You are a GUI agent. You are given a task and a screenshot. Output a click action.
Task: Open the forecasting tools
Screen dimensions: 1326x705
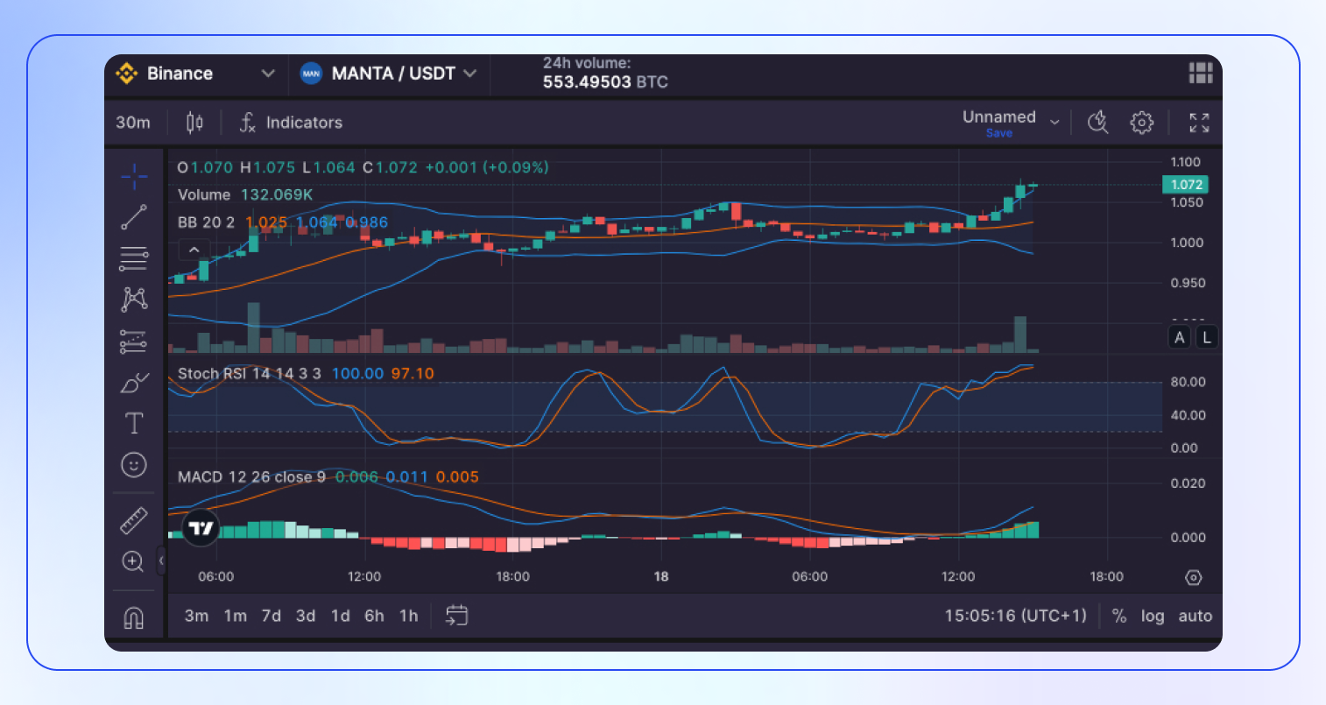point(133,342)
